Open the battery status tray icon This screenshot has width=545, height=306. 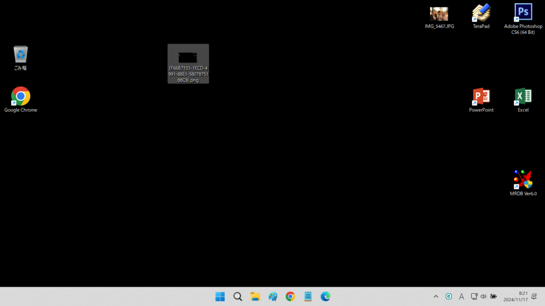coord(495,296)
